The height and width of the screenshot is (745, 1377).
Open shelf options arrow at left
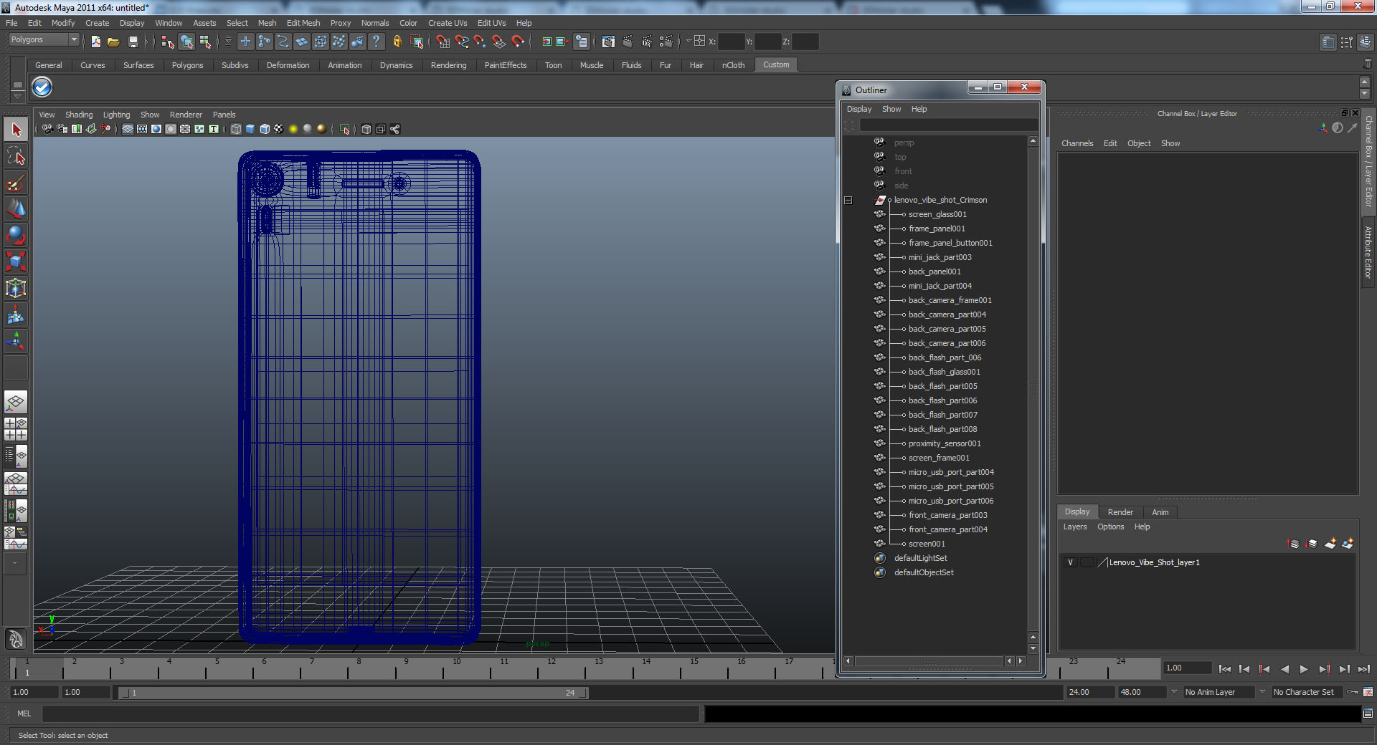coord(17,96)
